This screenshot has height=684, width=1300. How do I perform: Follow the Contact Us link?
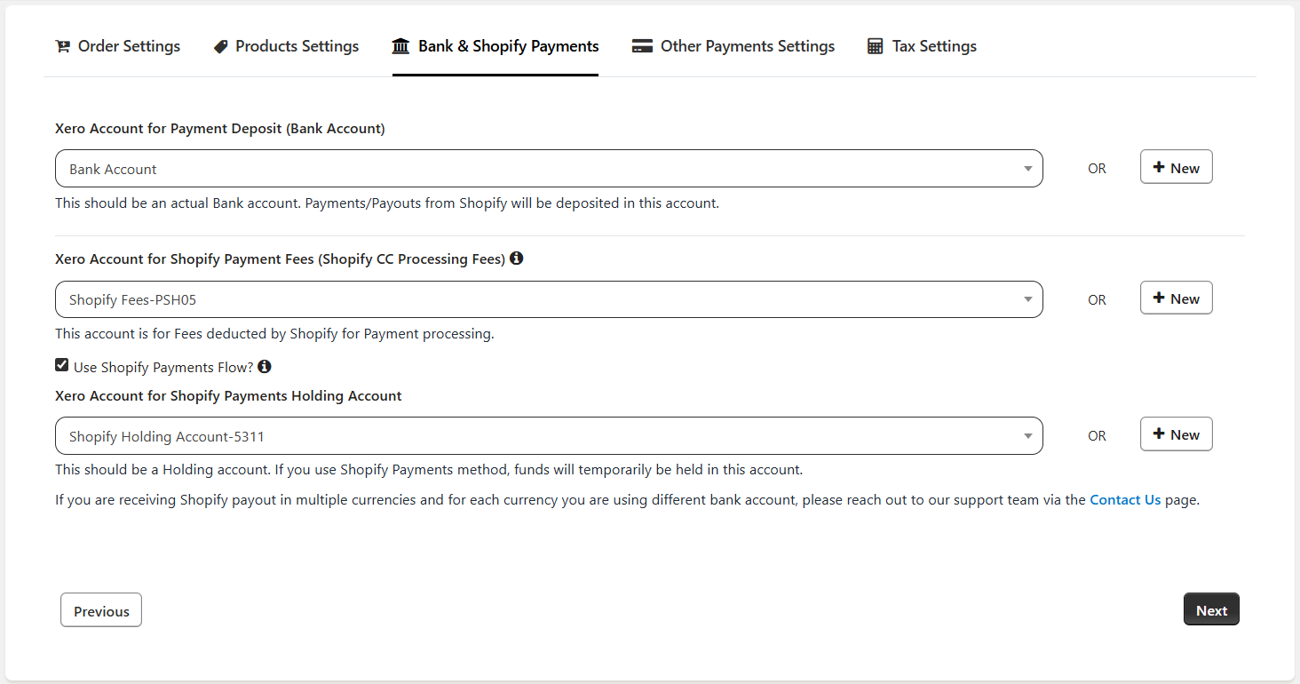pos(1125,500)
